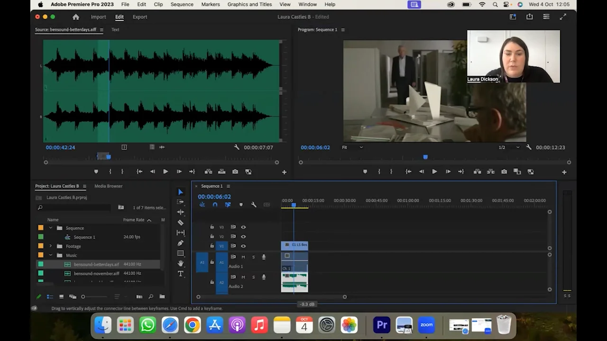The image size is (607, 341).
Task: Collapse the Music bin
Action: point(51,255)
